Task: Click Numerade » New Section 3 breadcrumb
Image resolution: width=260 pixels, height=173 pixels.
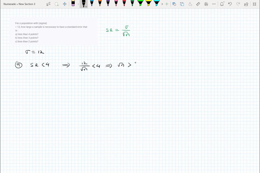Action: tap(19, 4)
